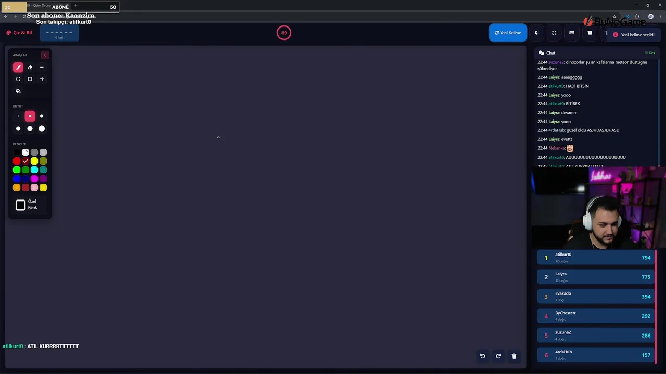Screen dimensions: 666x374
Task: Bookmark page with star icon
Action: point(614,16)
